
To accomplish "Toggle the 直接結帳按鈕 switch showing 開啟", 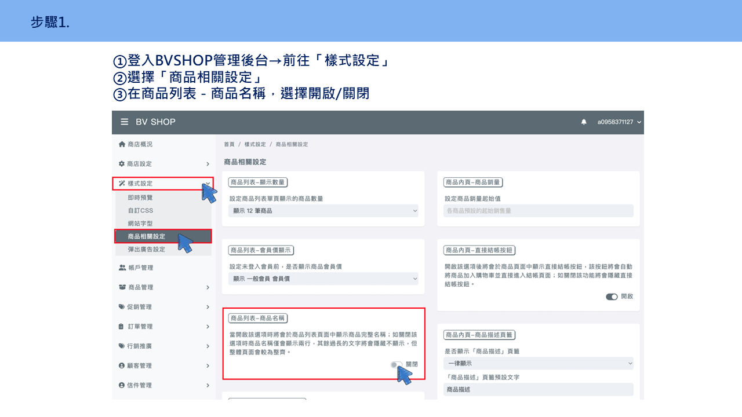I will click(x=612, y=297).
